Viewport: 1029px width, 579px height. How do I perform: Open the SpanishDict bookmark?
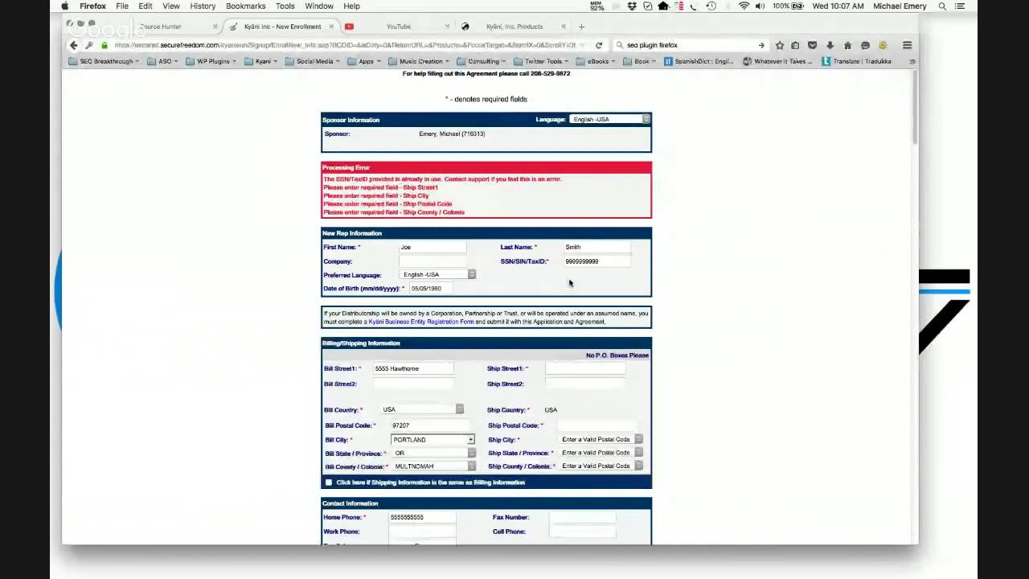pos(699,61)
